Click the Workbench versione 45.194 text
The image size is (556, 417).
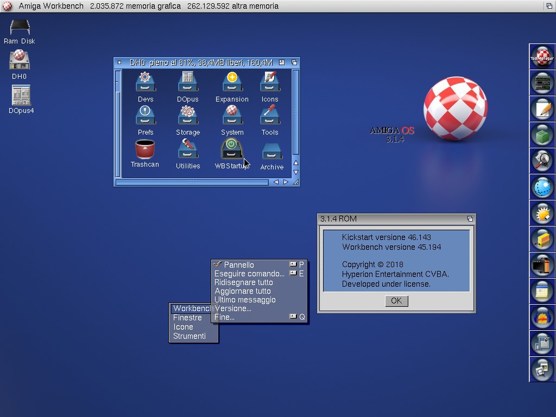[391, 247]
